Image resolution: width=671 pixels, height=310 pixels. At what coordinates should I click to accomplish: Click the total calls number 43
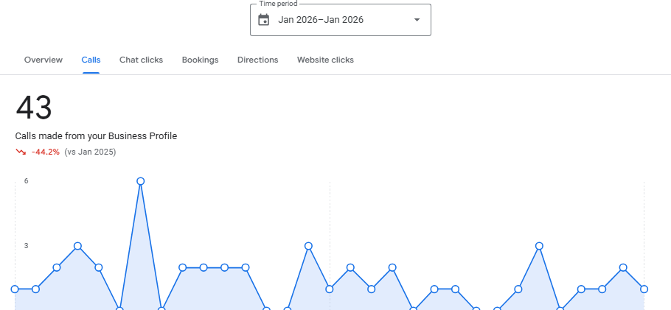[x=34, y=108]
